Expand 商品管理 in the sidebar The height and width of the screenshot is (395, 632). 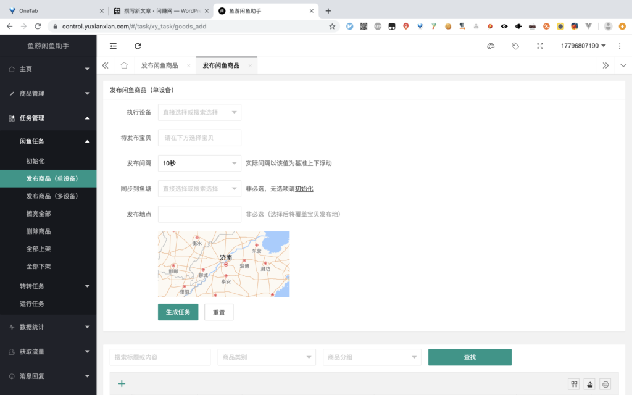click(x=48, y=94)
